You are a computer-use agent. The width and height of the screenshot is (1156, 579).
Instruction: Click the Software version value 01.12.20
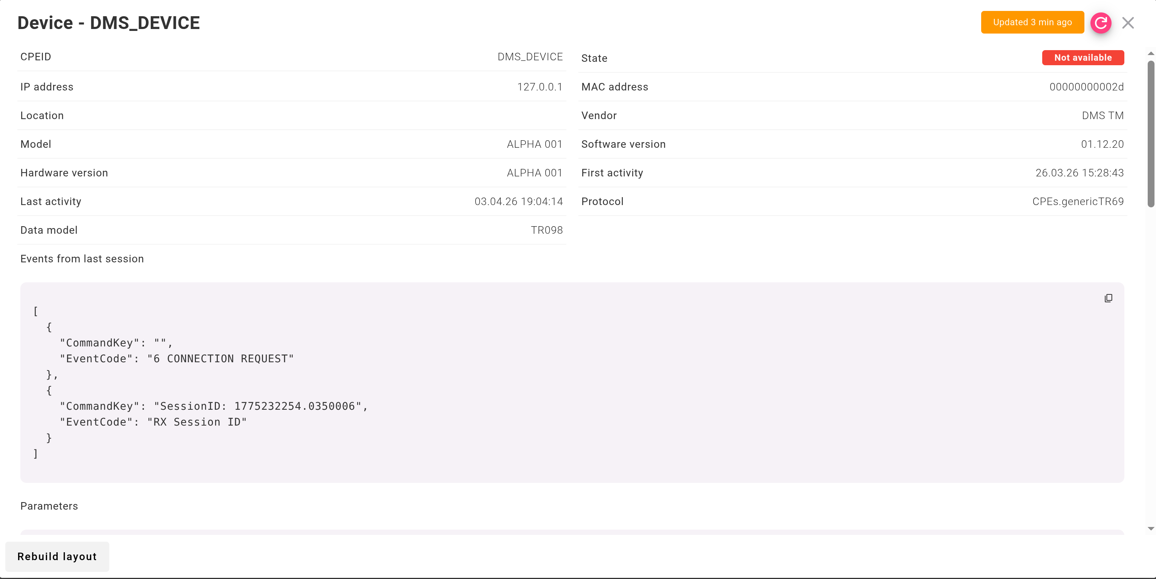click(x=1102, y=144)
